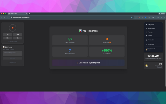
Task: Reload the page with the refresh icon
Action: tap(8, 17)
